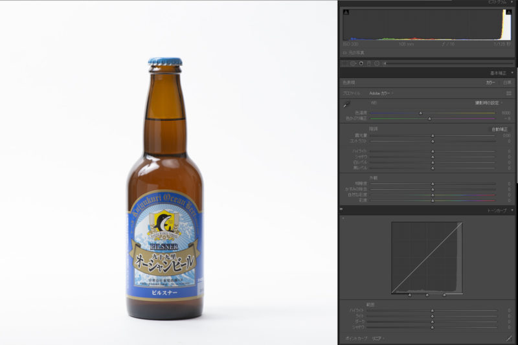The width and height of the screenshot is (518, 345).
Task: Toggle the shadow clipping indicator in histogram
Action: coord(346,12)
